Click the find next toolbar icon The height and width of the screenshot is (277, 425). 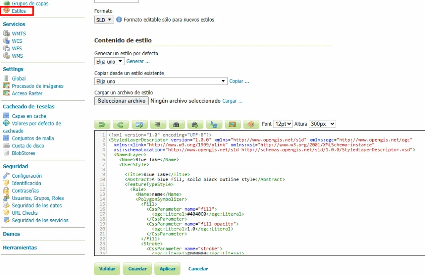[195, 124]
